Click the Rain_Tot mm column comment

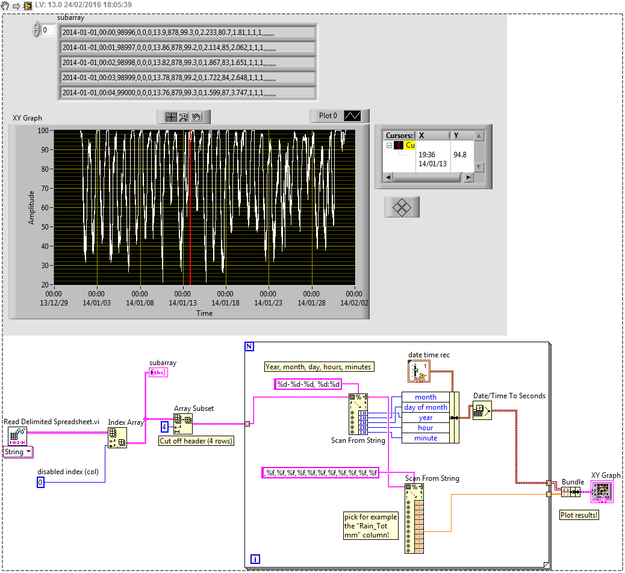(x=371, y=526)
